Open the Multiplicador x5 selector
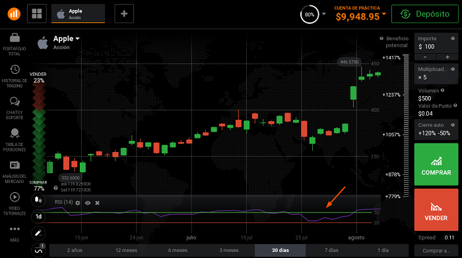 (436, 74)
